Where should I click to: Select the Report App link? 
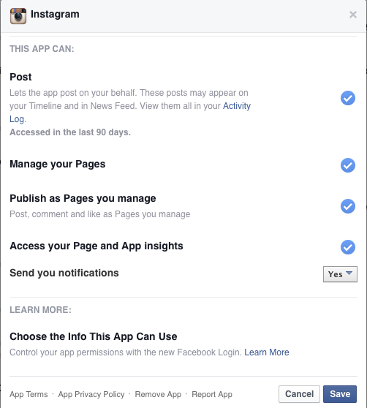click(x=212, y=394)
